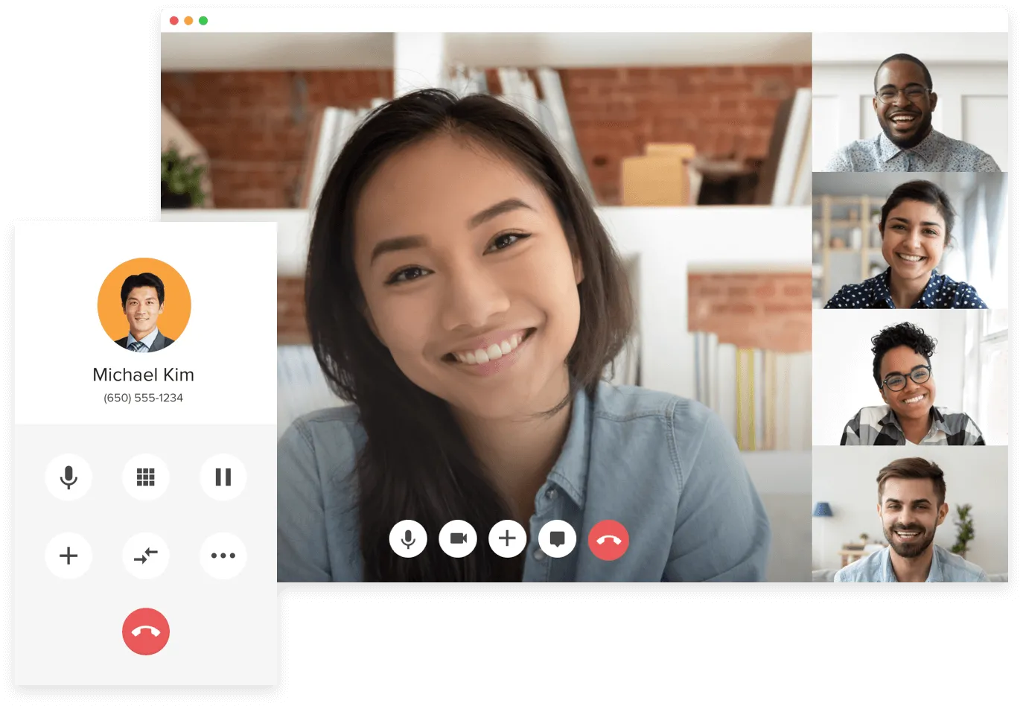The image size is (1023, 706).
Task: Hang up the call with Michael Kim
Action: [x=146, y=632]
